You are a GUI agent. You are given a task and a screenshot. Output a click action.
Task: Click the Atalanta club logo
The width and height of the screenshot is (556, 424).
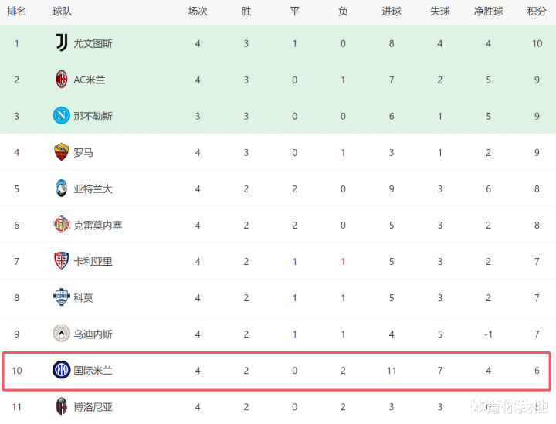(x=62, y=188)
